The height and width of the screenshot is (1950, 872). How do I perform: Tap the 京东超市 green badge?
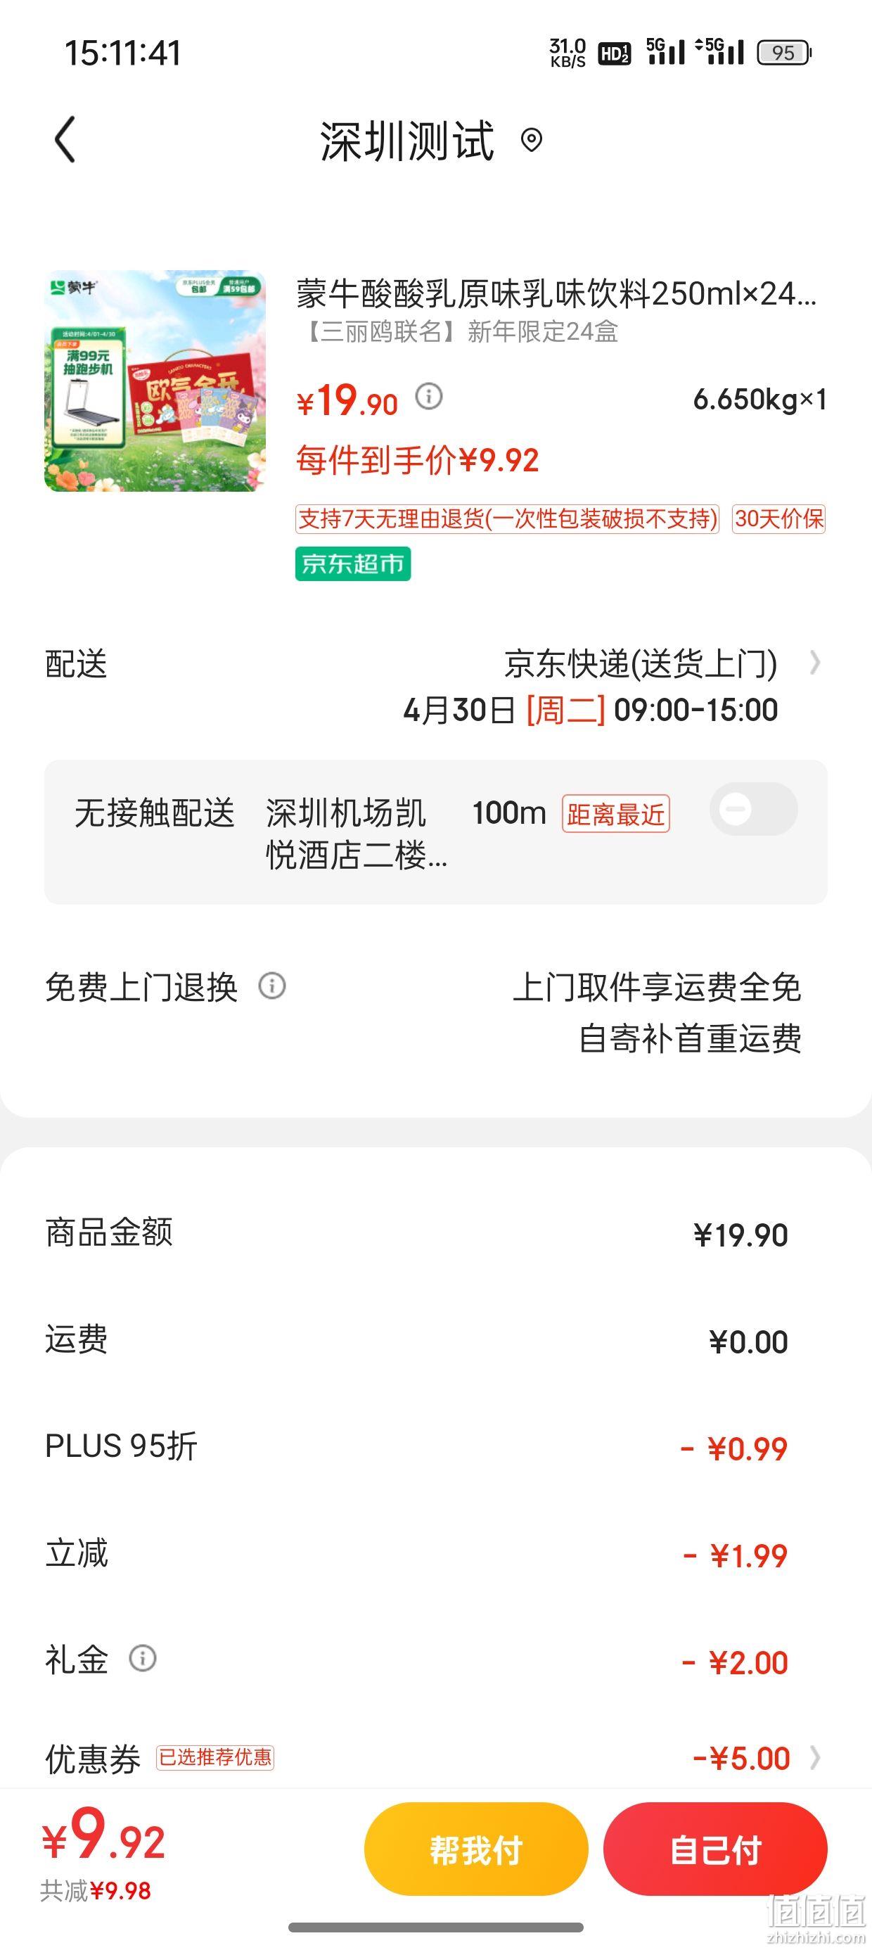353,564
